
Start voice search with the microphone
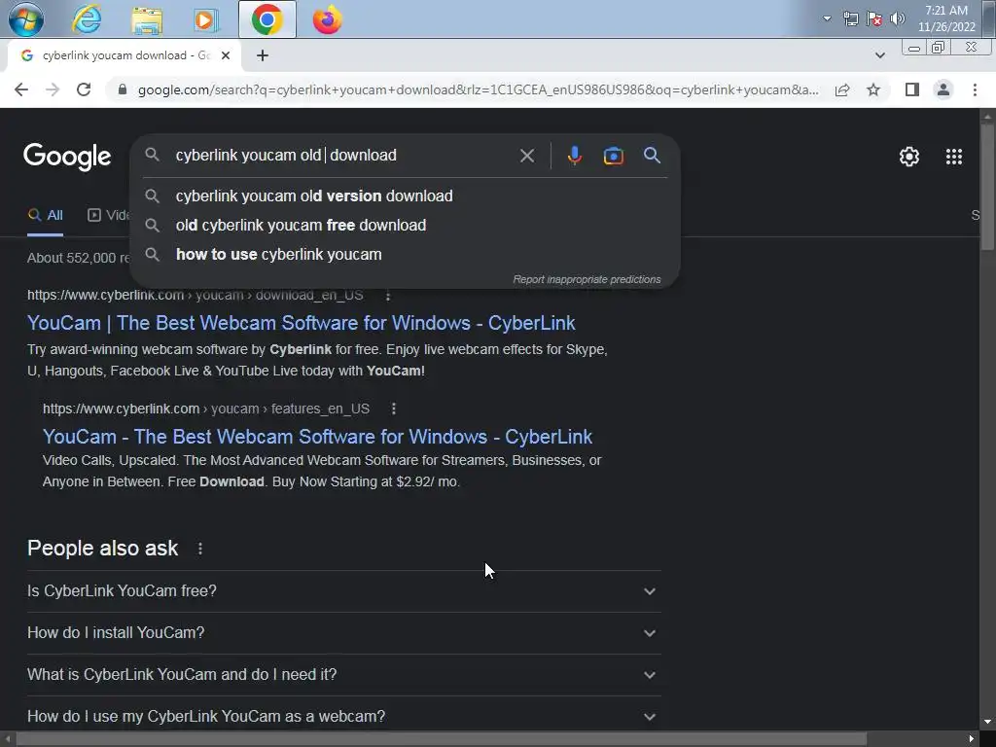[574, 156]
